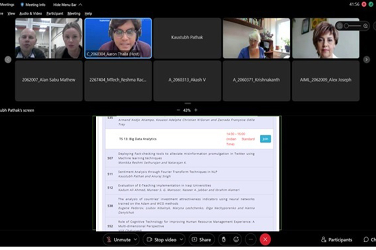This screenshot has height=250, width=376.
Task: Zoom in shared screen with plus icon
Action: point(196,110)
